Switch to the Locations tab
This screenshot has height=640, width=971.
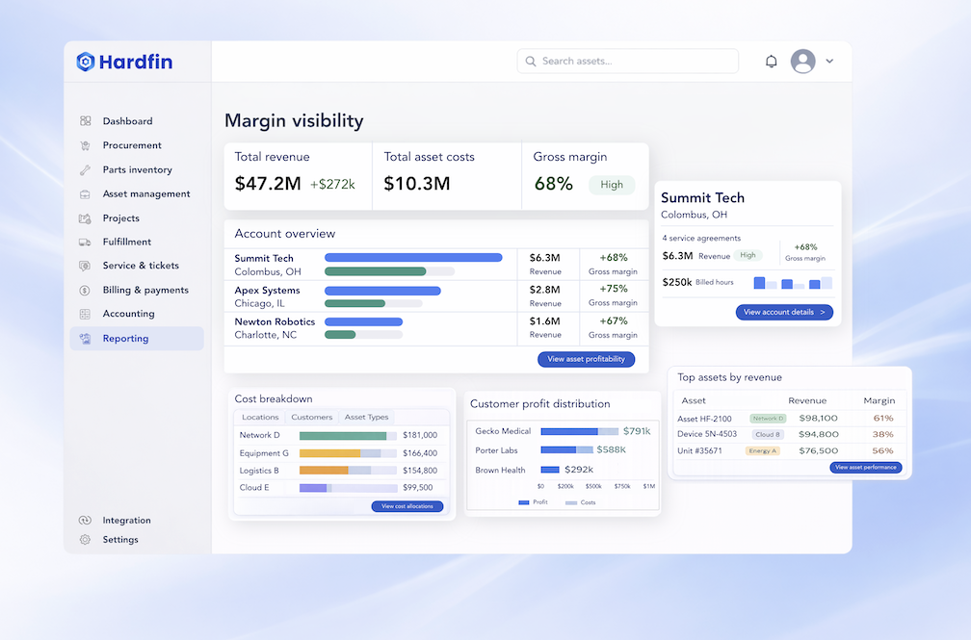[259, 417]
